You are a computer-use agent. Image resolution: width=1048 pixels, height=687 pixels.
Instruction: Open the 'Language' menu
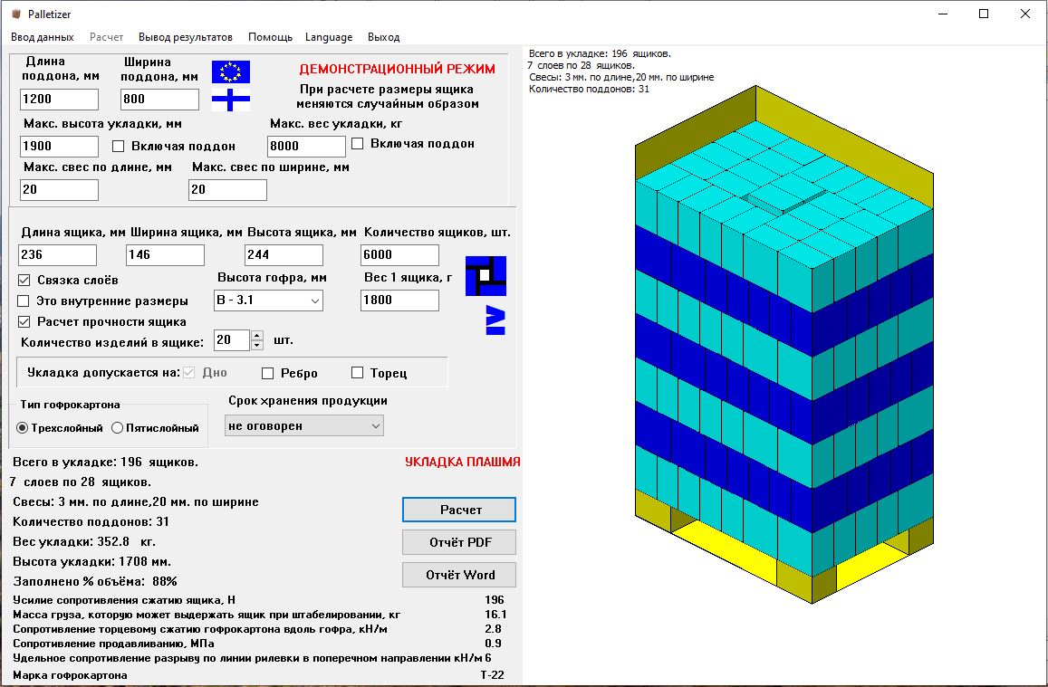click(328, 37)
